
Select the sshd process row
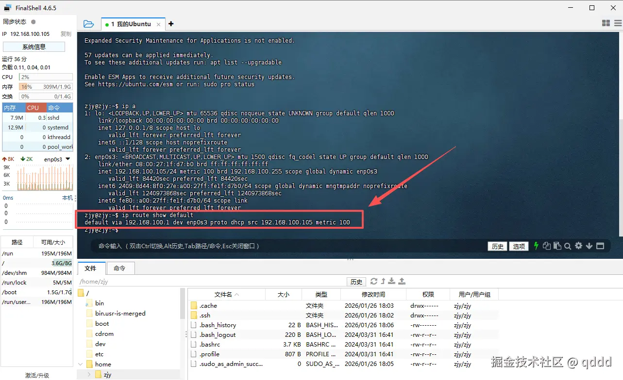click(37, 118)
